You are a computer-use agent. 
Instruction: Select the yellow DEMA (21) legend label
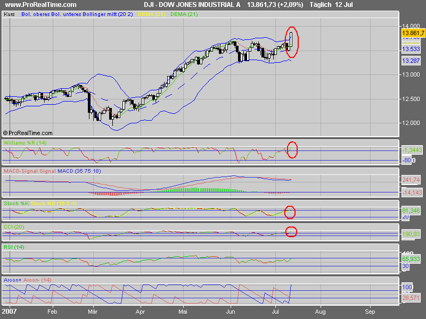tap(152, 14)
